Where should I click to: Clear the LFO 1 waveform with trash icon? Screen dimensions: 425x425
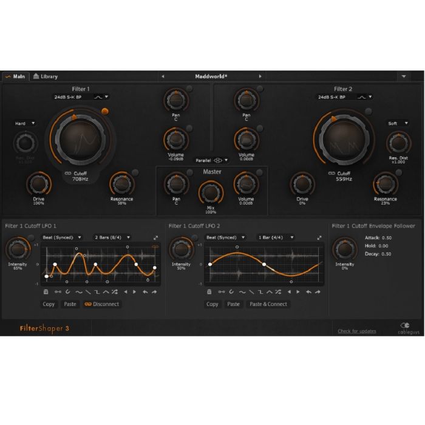pyautogui.click(x=46, y=291)
